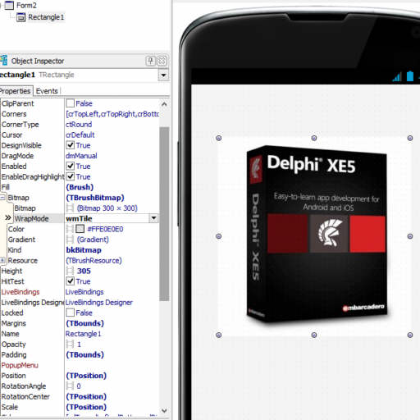Click the Gradient property editor icon
Image resolution: width=420 pixels, height=420 pixels.
pyautogui.click(x=70, y=240)
